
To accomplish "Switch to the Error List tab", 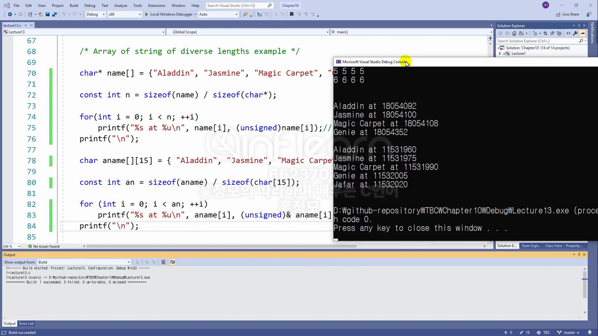I will point(26,324).
